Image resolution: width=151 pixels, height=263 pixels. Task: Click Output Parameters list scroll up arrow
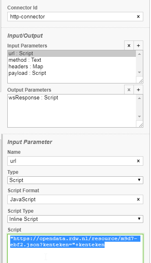140,98
